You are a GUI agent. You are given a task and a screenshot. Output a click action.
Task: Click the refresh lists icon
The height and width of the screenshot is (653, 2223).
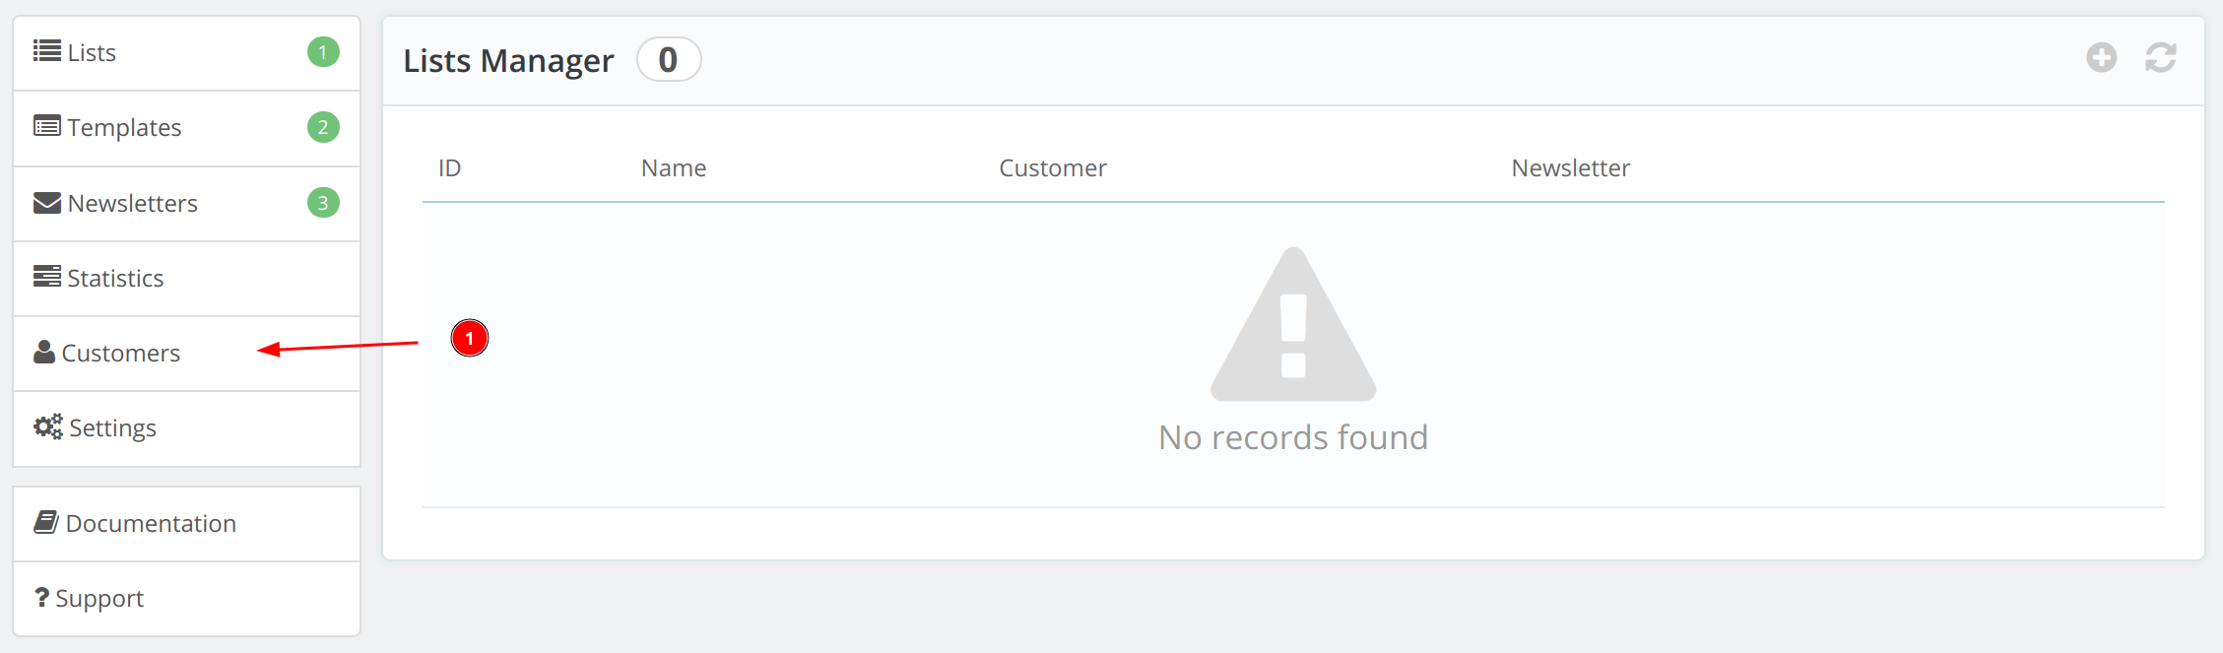pyautogui.click(x=2160, y=58)
